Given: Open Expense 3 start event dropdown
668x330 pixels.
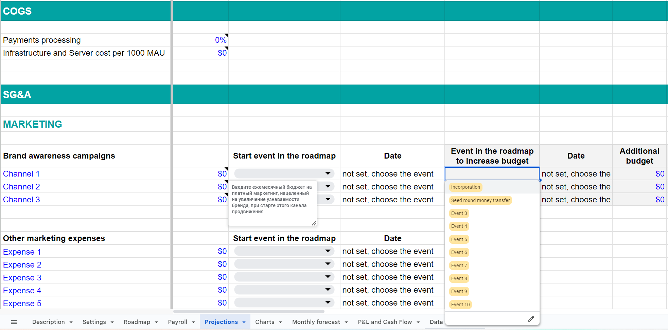Looking at the screenshot, I should point(284,277).
